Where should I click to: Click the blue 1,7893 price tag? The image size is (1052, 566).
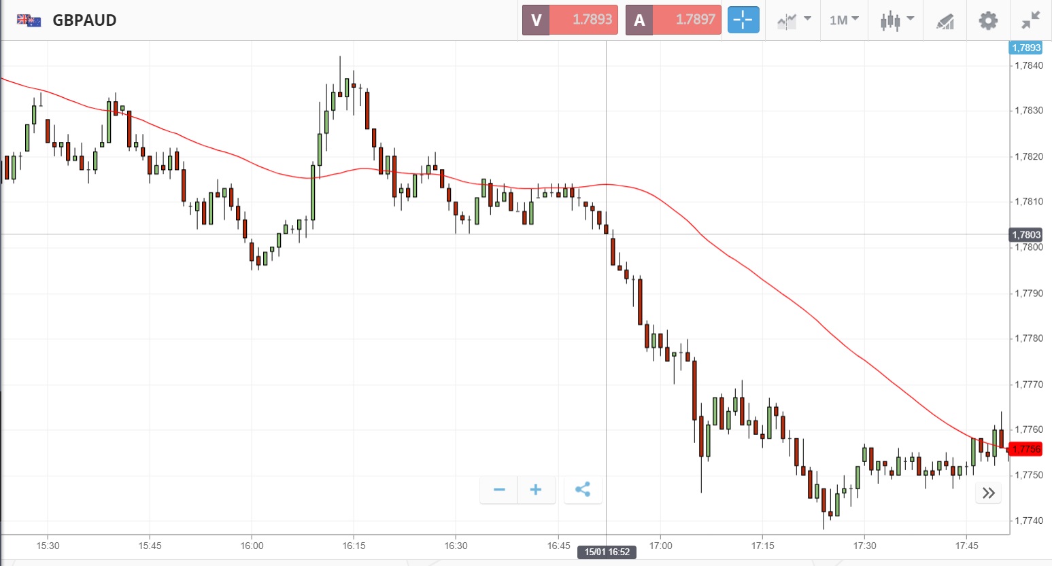pyautogui.click(x=1025, y=48)
